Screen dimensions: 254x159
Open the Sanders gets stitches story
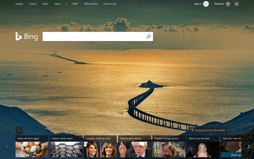pos(134,146)
